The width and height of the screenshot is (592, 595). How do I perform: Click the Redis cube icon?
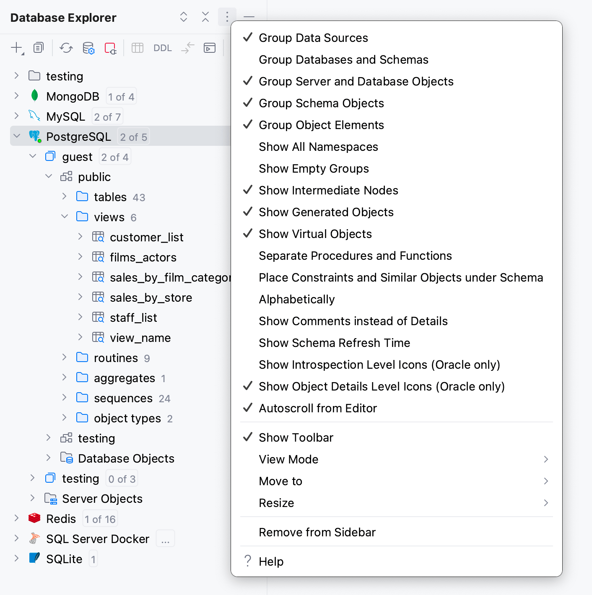point(34,518)
